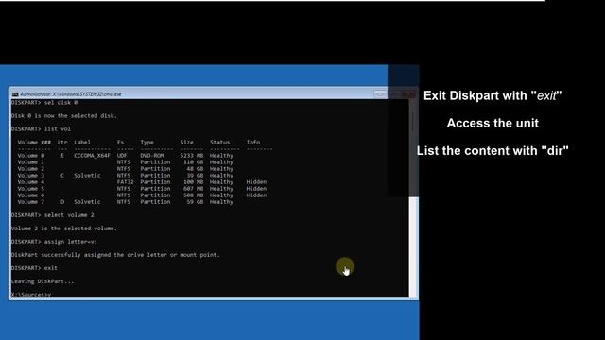The height and width of the screenshot is (340, 605).
Task: Click the 'Fs' column header
Action: point(120,143)
